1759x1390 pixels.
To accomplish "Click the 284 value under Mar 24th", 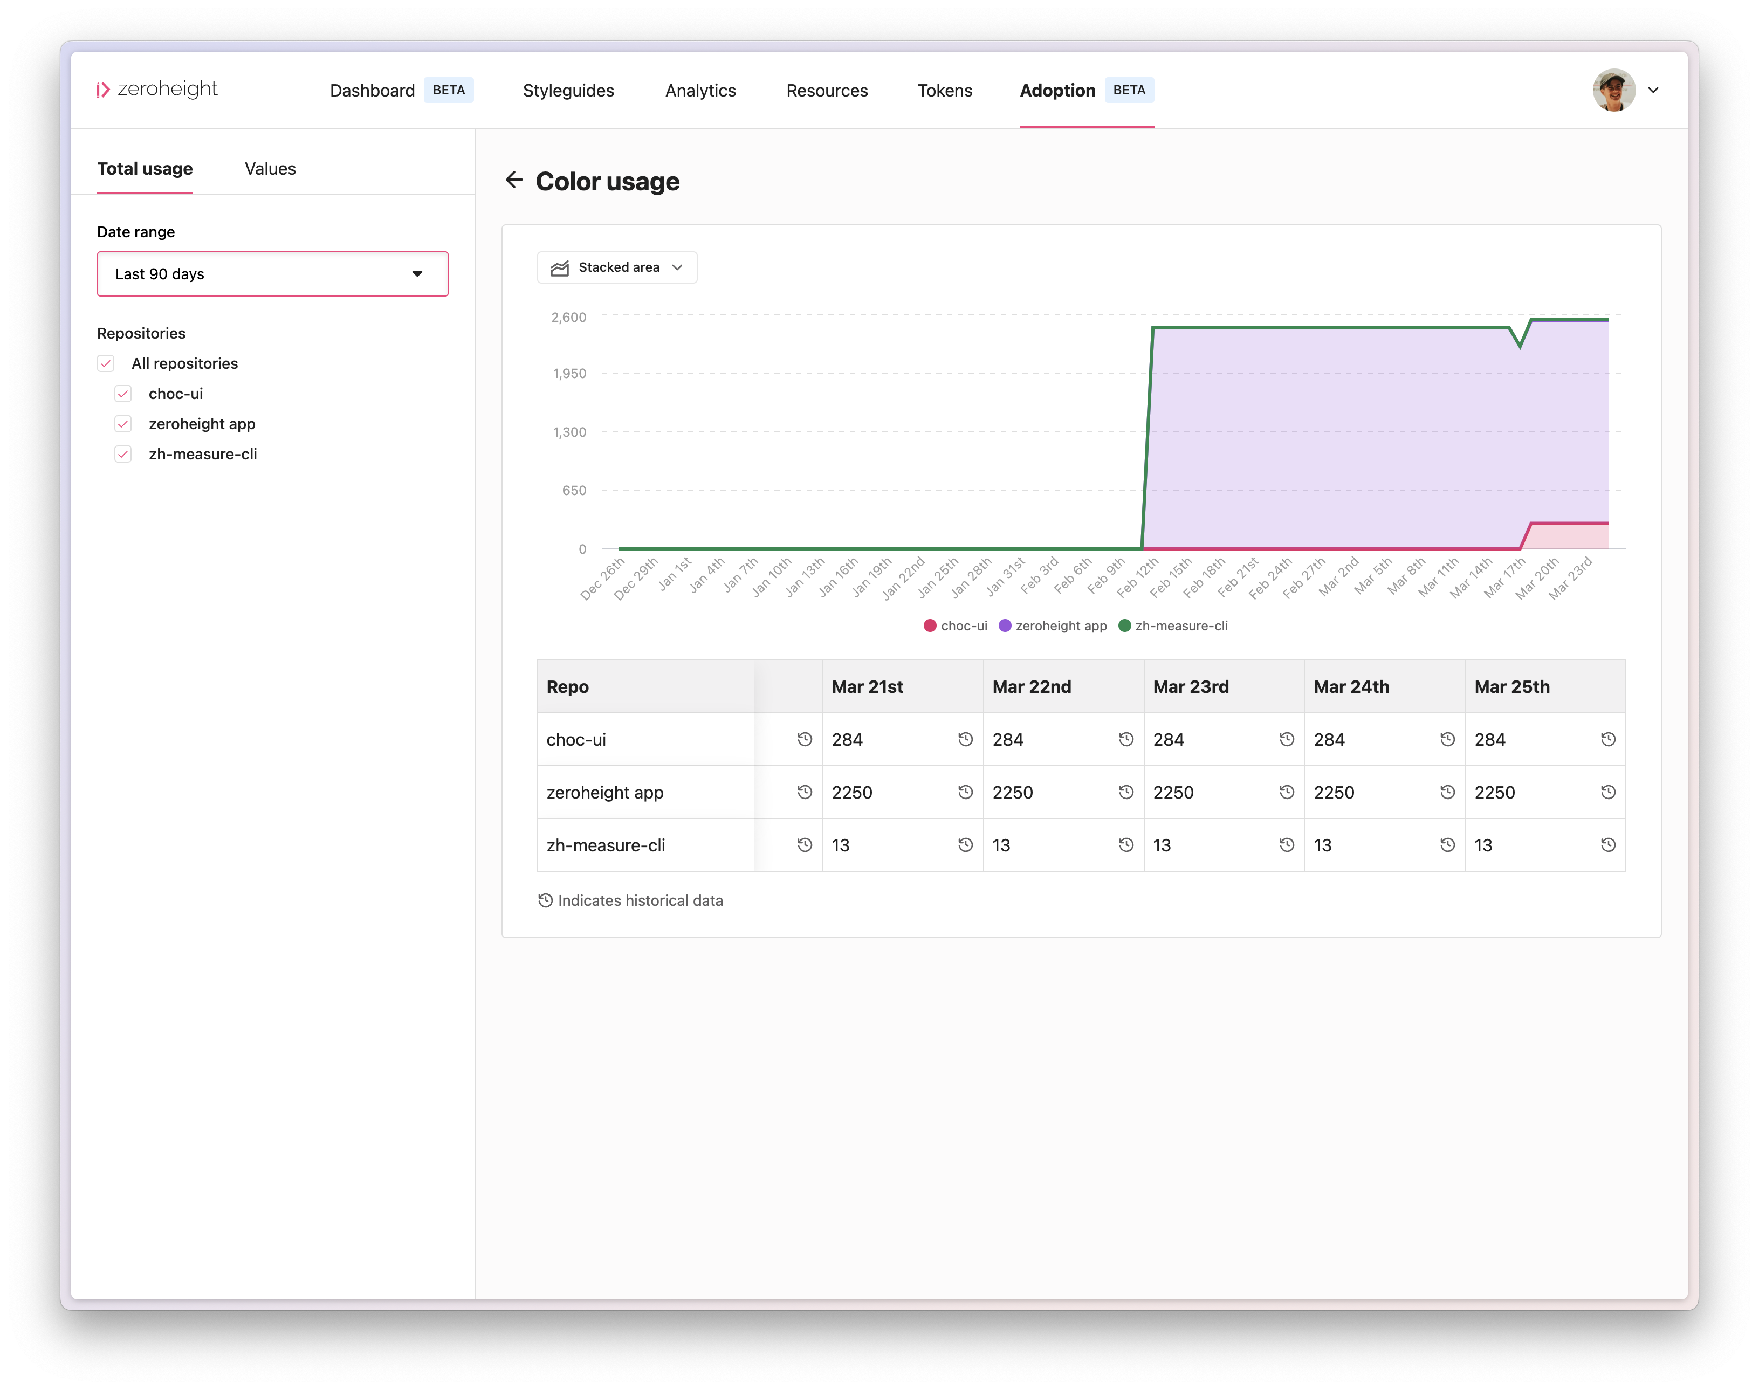I will point(1328,739).
